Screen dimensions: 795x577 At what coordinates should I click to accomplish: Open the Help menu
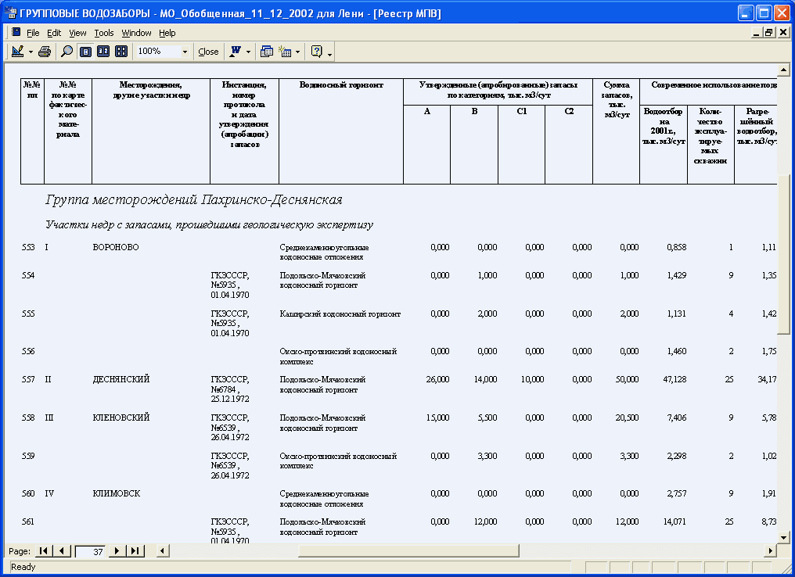(167, 33)
